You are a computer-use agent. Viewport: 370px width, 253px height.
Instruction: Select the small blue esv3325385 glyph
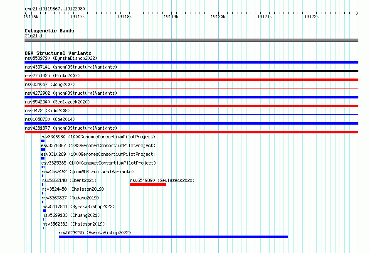43,167
